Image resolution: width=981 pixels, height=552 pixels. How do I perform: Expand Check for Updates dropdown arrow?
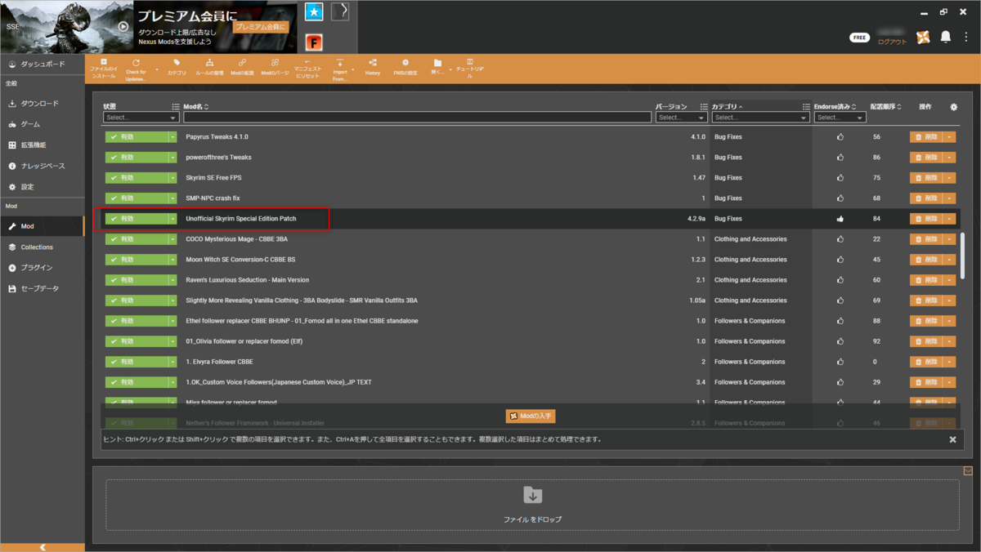click(157, 71)
